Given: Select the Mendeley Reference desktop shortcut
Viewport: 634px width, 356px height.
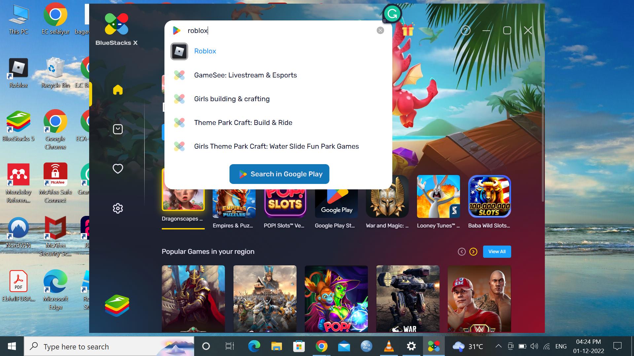Looking at the screenshot, I should (18, 183).
